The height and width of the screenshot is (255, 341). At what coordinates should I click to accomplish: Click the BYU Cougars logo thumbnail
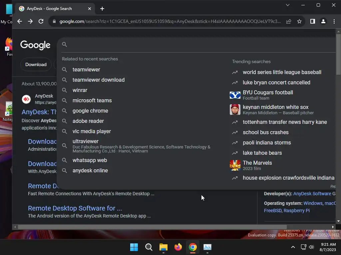235,95
